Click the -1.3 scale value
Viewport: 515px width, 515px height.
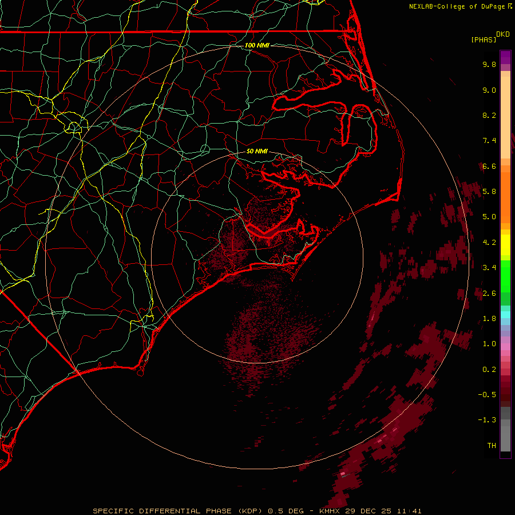pyautogui.click(x=487, y=420)
